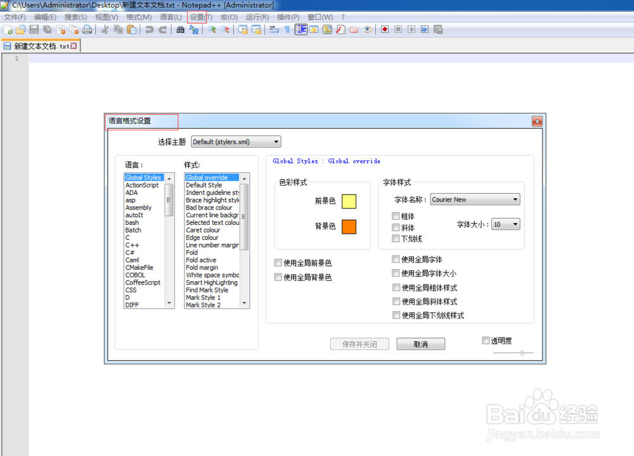Save the current document via toolbar

34,29
